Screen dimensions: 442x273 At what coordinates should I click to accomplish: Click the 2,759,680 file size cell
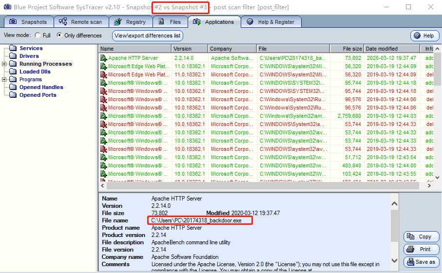click(349, 116)
